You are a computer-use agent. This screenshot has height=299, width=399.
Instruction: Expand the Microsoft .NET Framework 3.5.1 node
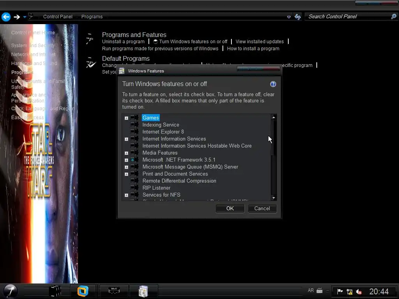tap(127, 160)
